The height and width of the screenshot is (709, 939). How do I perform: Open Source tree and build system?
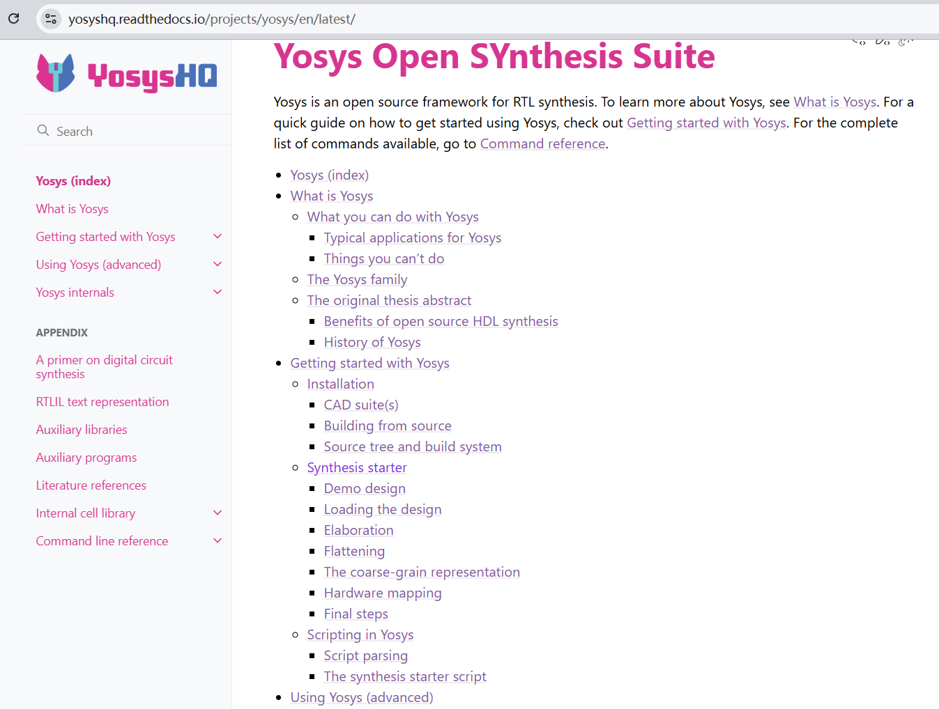coord(413,446)
